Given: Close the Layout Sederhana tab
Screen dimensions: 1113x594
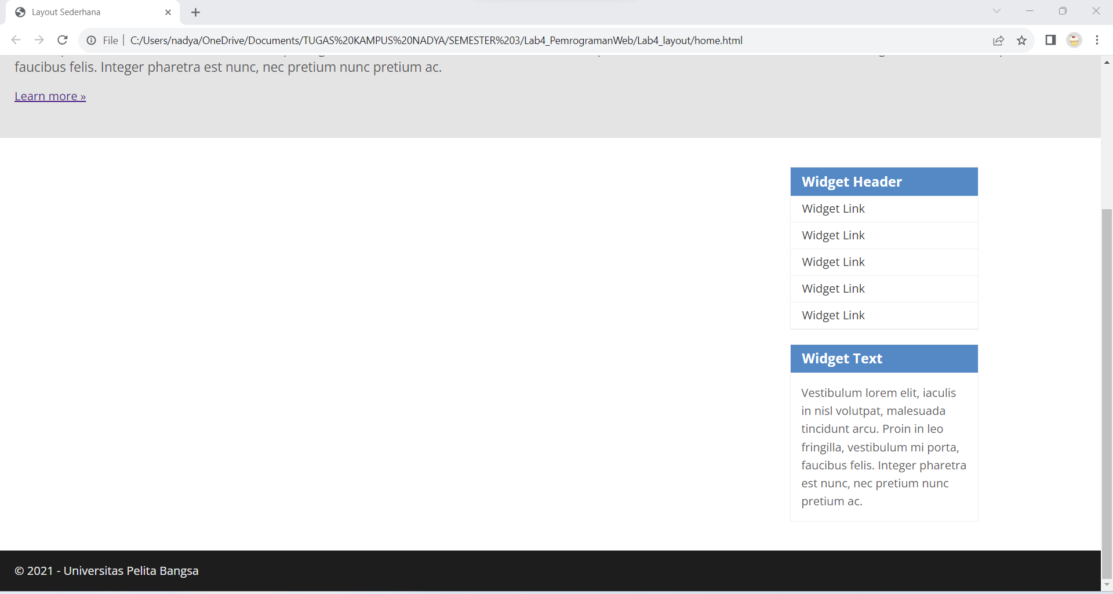Looking at the screenshot, I should click(168, 12).
